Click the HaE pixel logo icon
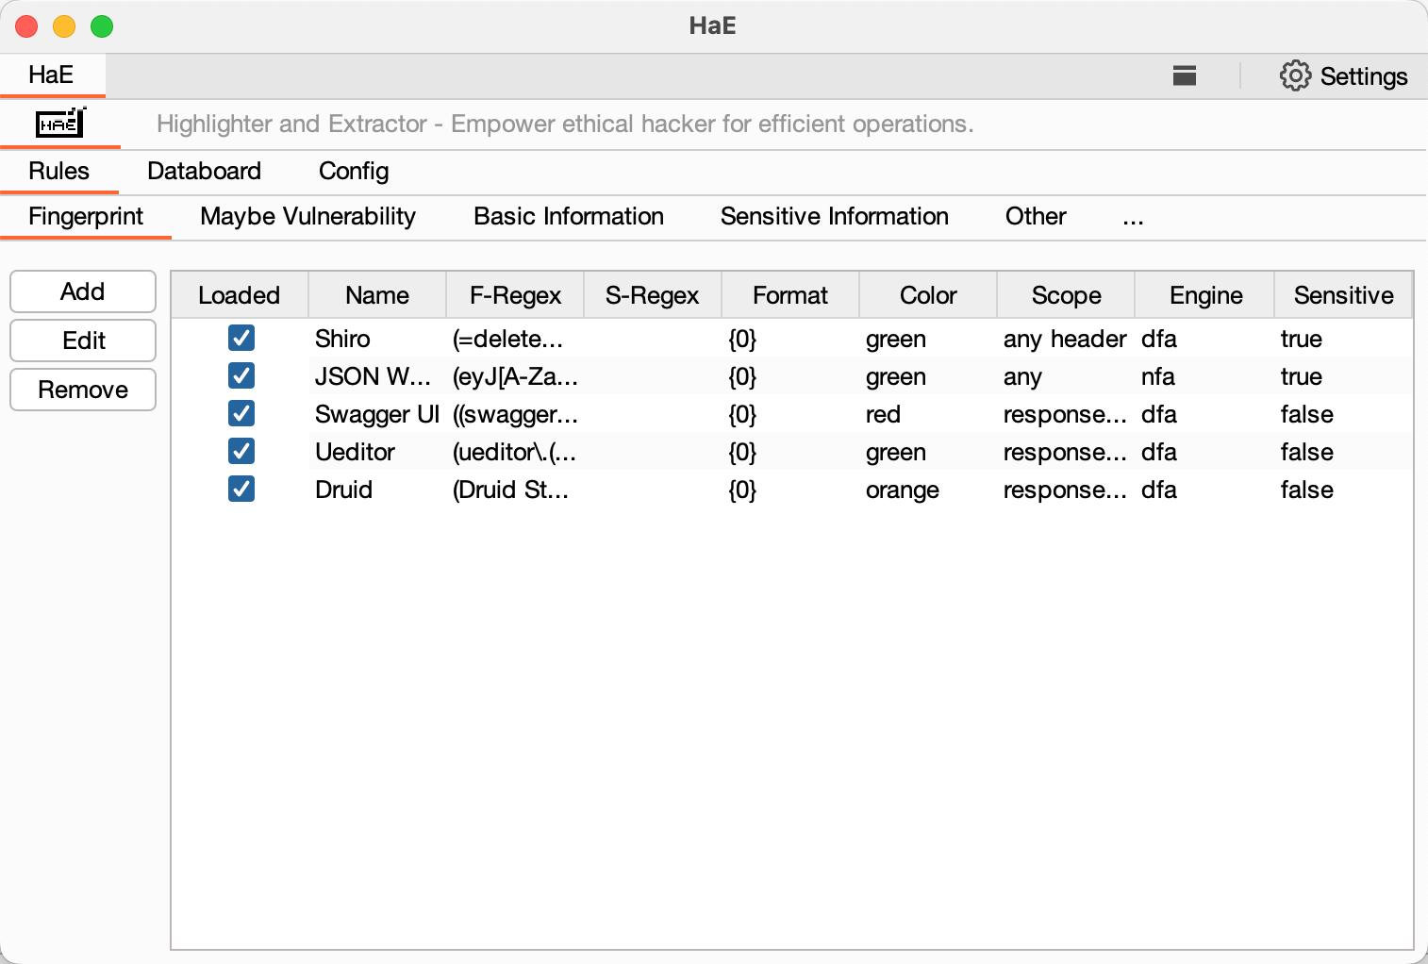Image resolution: width=1428 pixels, height=964 pixels. click(60, 124)
